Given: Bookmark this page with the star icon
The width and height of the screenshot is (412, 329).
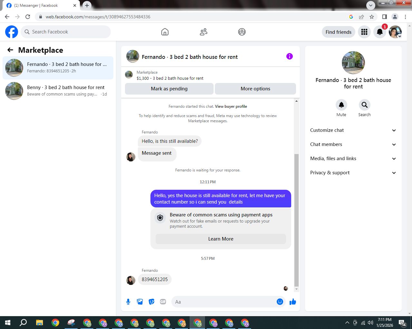Looking at the screenshot, I should pyautogui.click(x=372, y=17).
